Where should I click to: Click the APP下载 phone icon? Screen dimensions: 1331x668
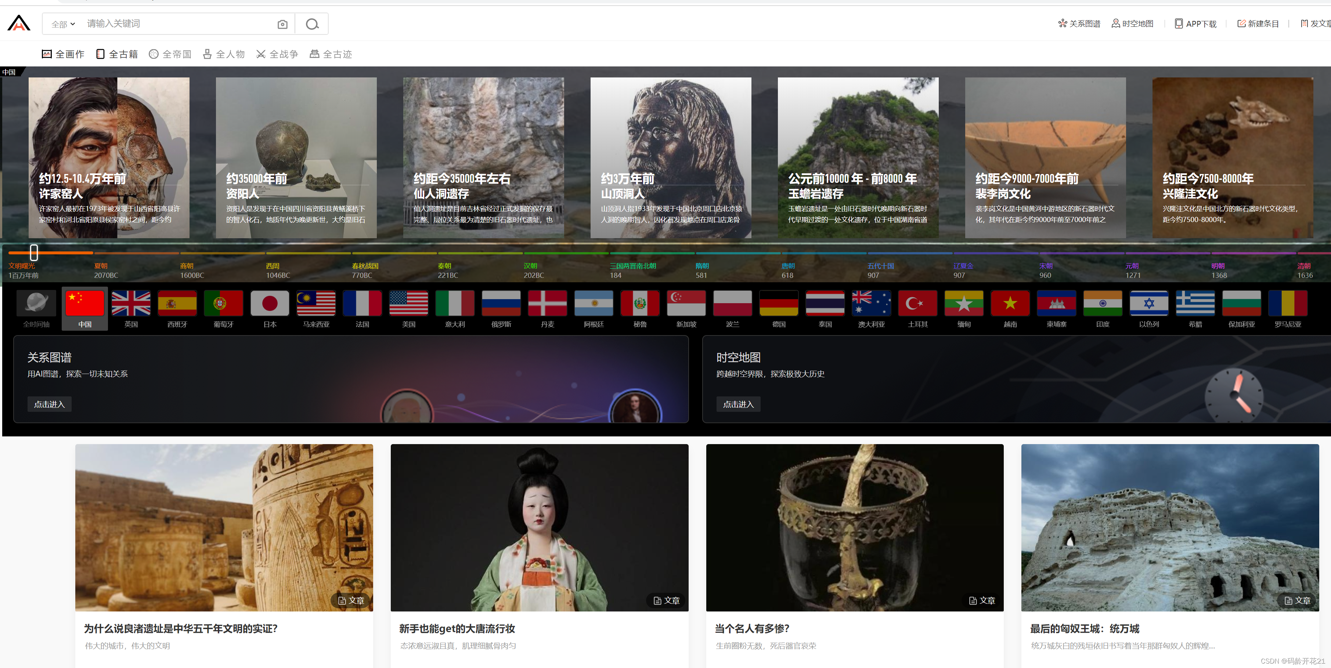[1179, 23]
